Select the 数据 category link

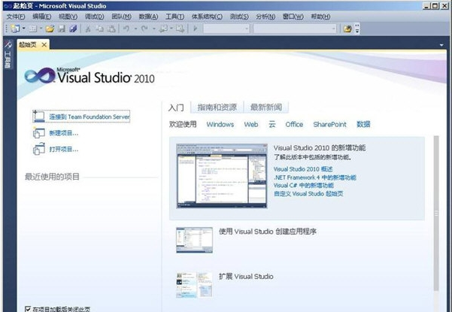[363, 125]
